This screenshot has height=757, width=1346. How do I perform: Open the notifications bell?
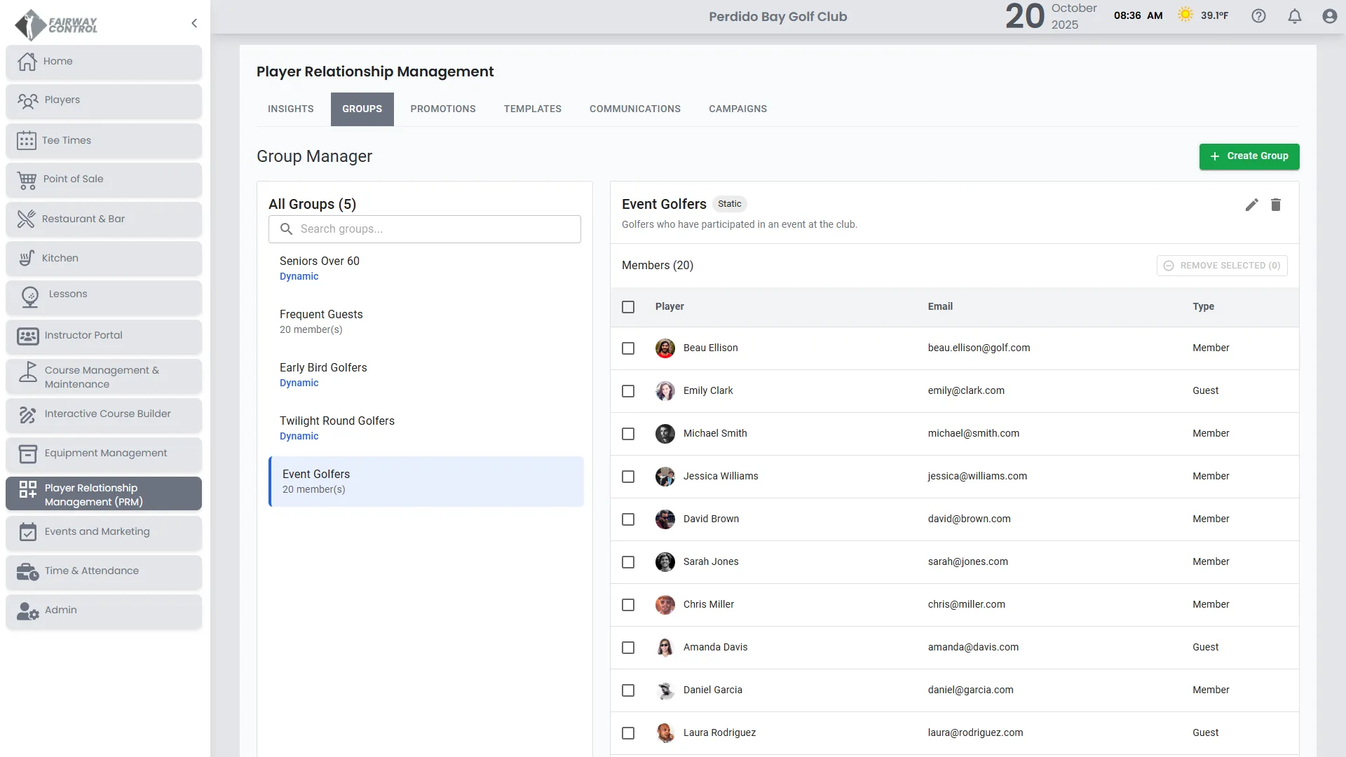[x=1294, y=16]
